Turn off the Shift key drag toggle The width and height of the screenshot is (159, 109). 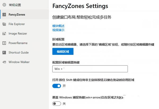click(57, 86)
